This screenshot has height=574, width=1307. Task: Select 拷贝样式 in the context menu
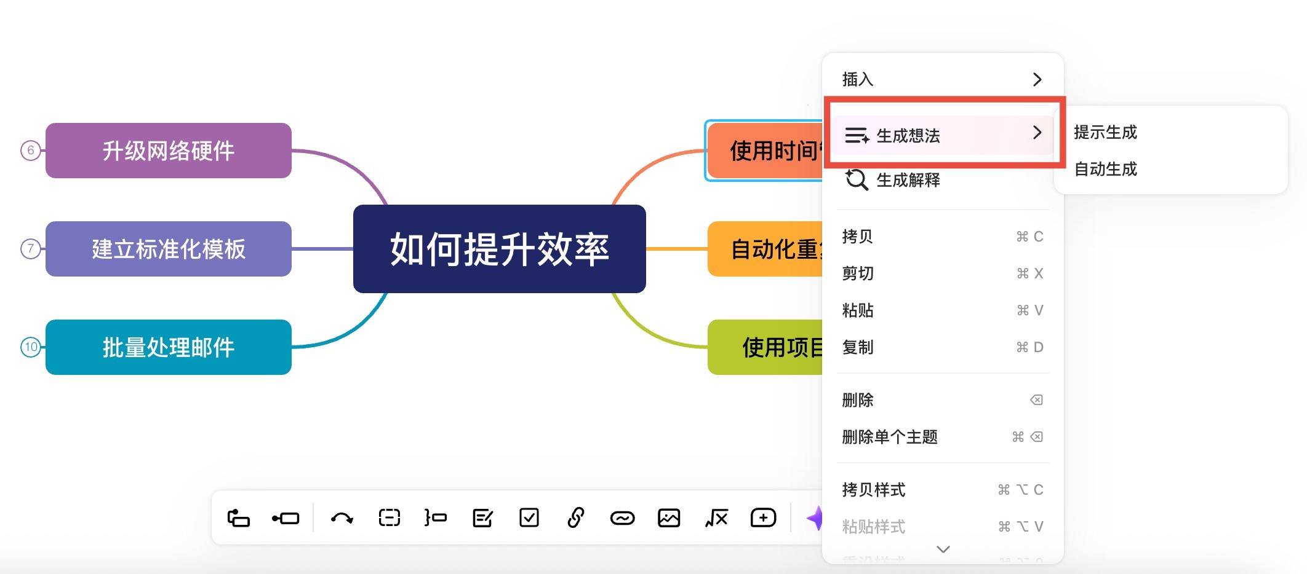click(874, 489)
